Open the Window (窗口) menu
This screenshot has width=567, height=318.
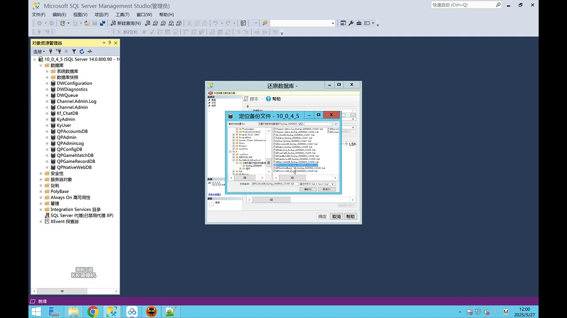pyautogui.click(x=144, y=15)
